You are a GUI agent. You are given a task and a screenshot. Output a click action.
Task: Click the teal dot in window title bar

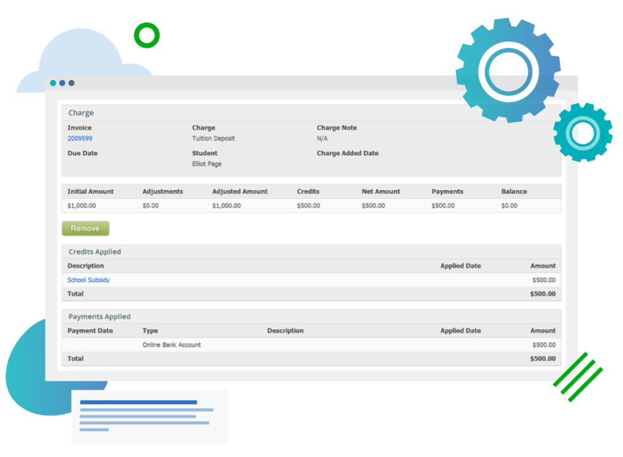[x=53, y=83]
